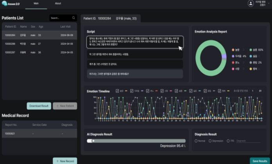272x164 pixels.
Task: Select the Normal diagnosis radio button
Action: pos(196,141)
